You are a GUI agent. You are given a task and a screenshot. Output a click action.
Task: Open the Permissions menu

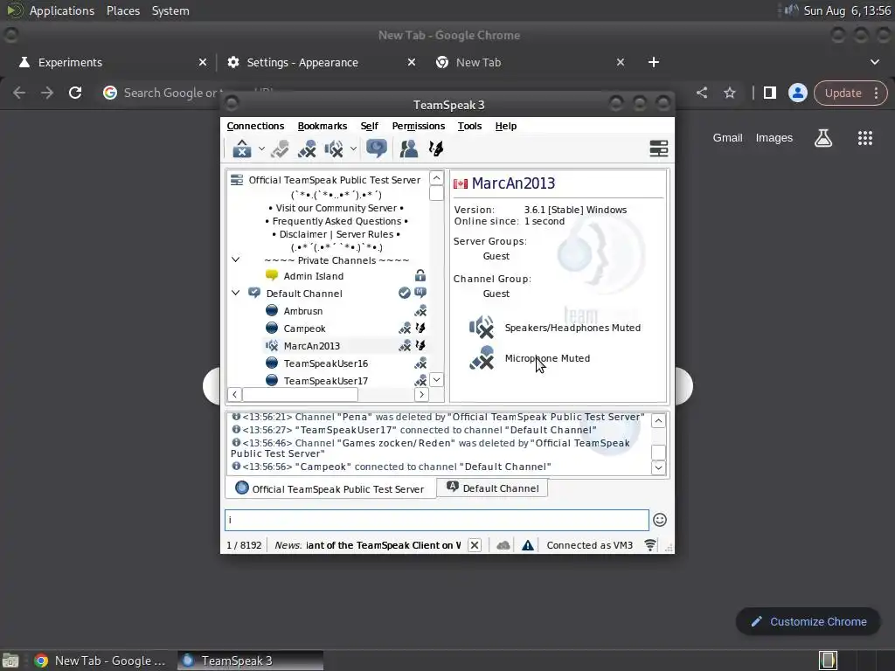[x=419, y=126]
